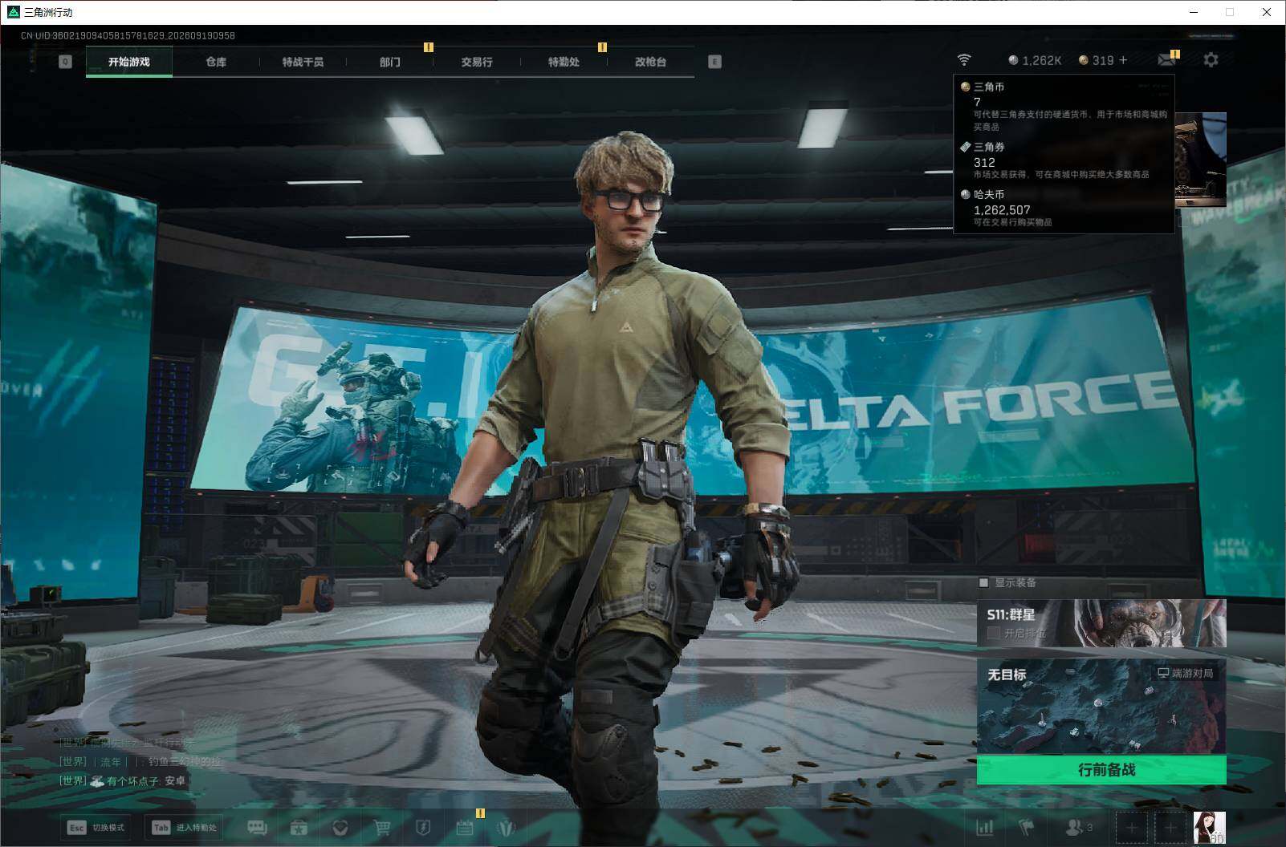Image resolution: width=1286 pixels, height=847 pixels.
Task: Click the 1,262,507 哈夫币 tooltip value
Action: (1002, 210)
